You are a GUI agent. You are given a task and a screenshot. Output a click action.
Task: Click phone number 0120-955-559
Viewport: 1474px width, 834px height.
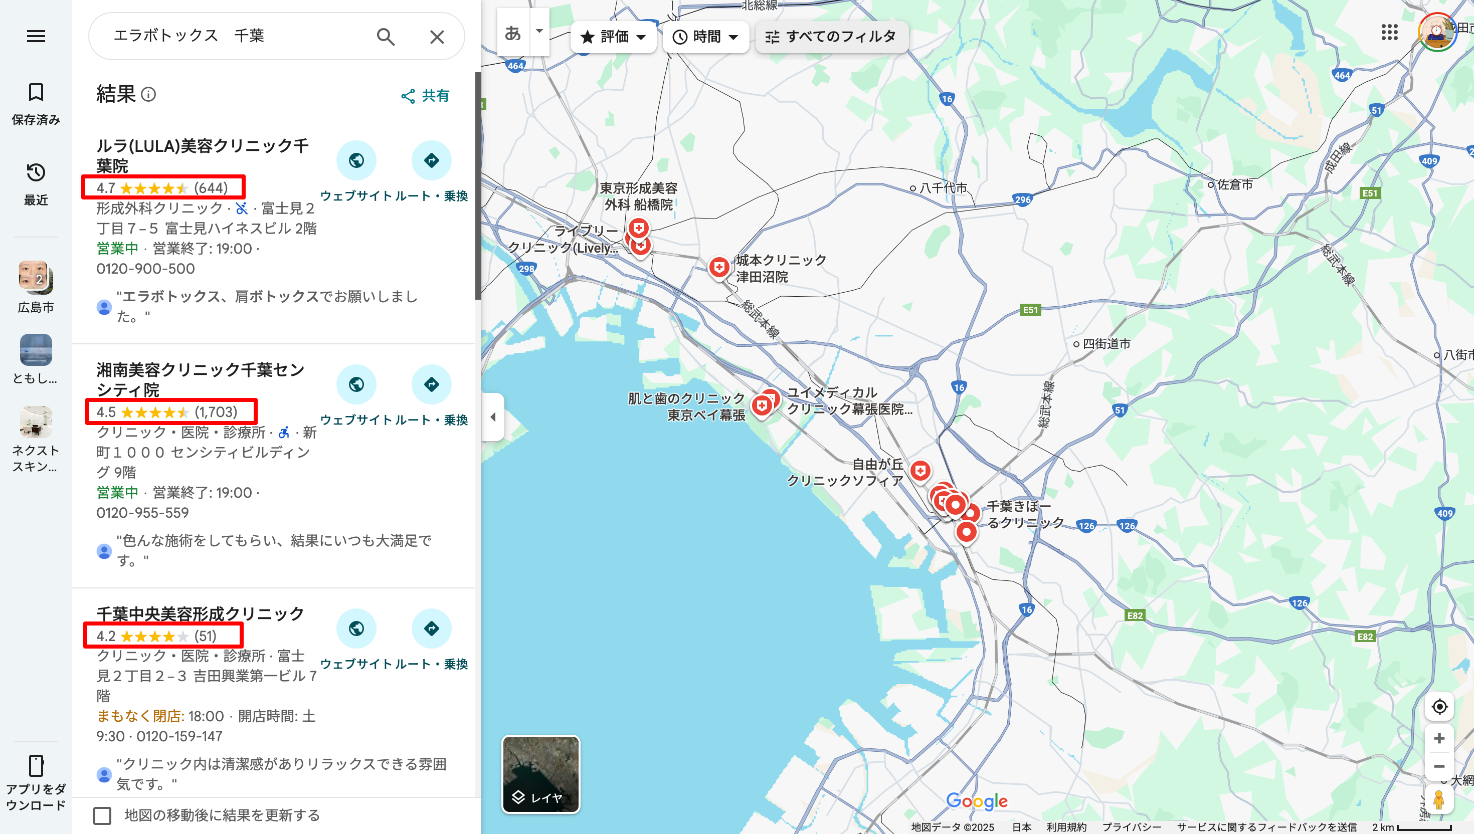pyautogui.click(x=143, y=513)
